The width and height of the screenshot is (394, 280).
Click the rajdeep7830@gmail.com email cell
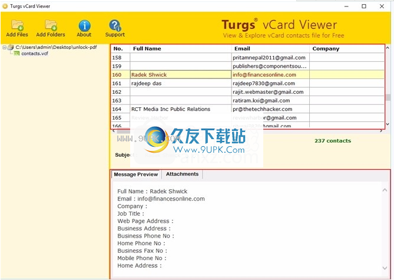coord(270,83)
